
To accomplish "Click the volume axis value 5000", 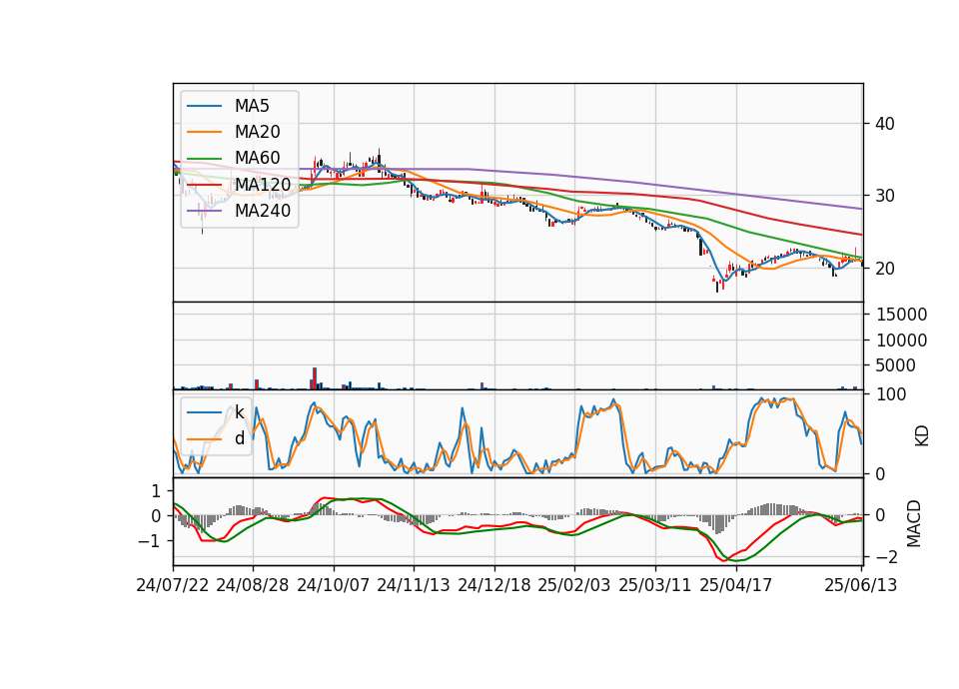I will (x=896, y=365).
